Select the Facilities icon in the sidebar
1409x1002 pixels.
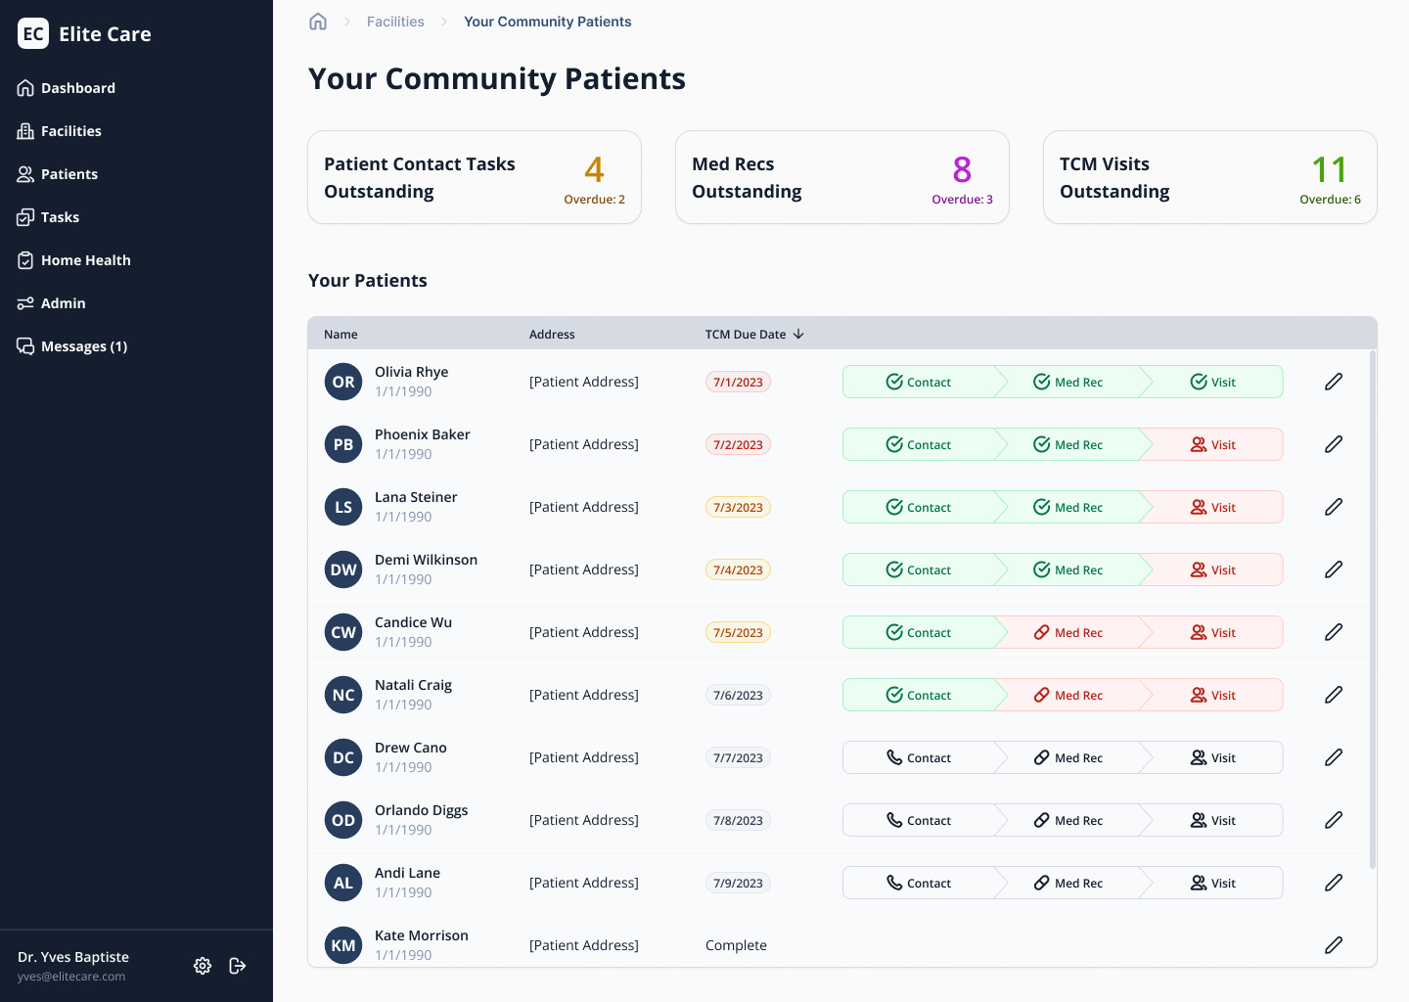pyautogui.click(x=25, y=130)
